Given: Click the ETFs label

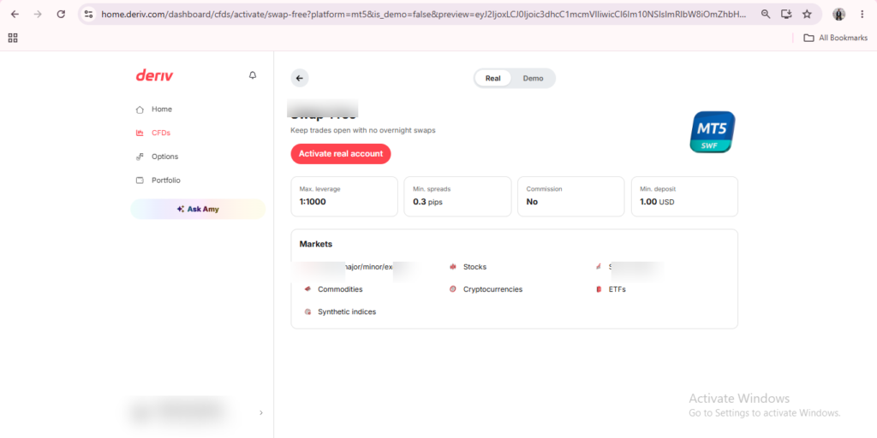Looking at the screenshot, I should click(617, 289).
